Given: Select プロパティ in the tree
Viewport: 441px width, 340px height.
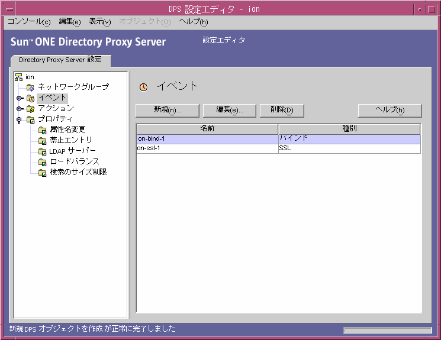Looking at the screenshot, I should 55,119.
